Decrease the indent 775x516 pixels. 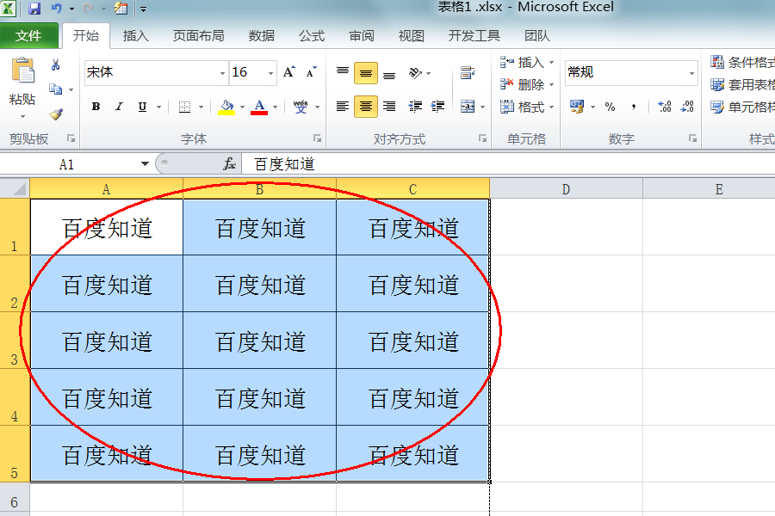point(415,106)
